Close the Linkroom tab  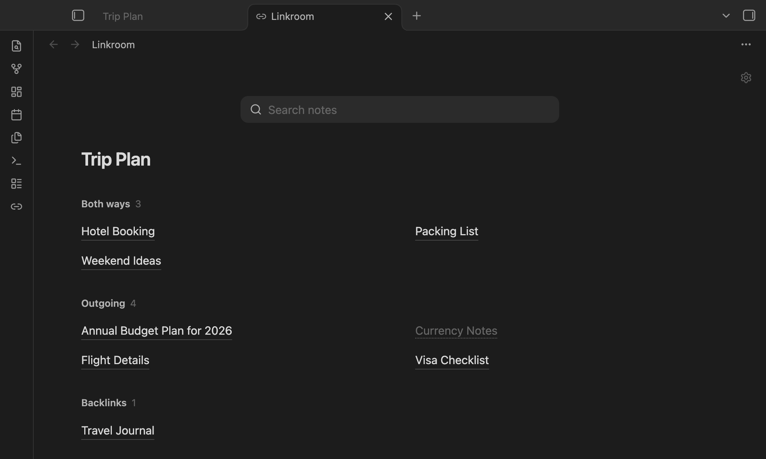(x=388, y=16)
